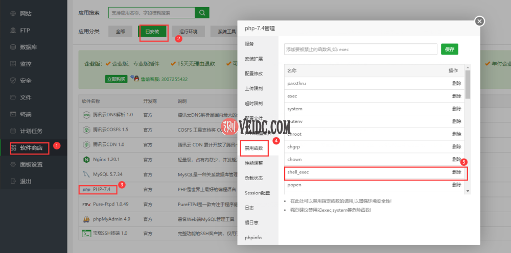
Task: Close the php-7.4管理 dialog
Action: (x=479, y=21)
